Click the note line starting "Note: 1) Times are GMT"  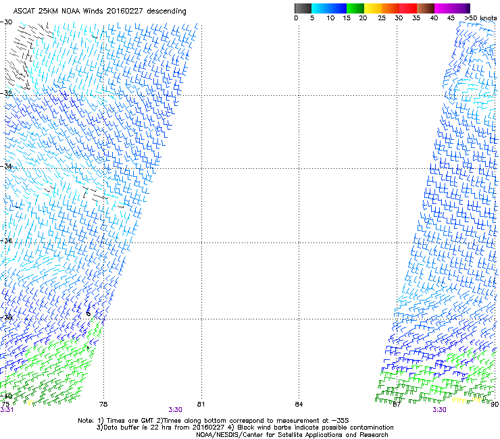(x=214, y=421)
